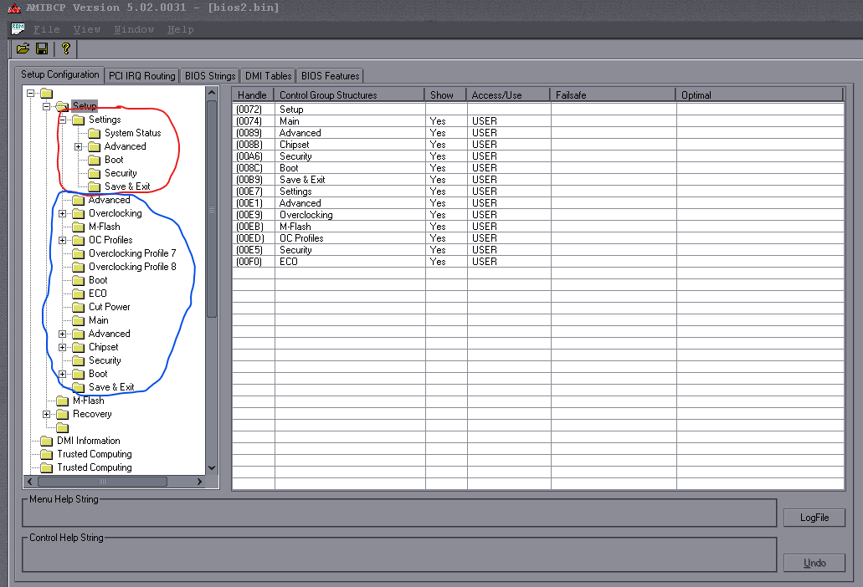Click the folder icon beside Overclocking Profile 7

(x=79, y=253)
